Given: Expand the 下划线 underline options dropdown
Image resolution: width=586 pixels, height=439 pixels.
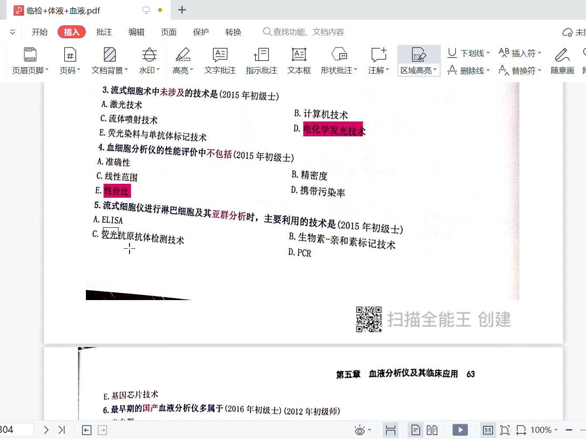Looking at the screenshot, I should tap(488, 53).
